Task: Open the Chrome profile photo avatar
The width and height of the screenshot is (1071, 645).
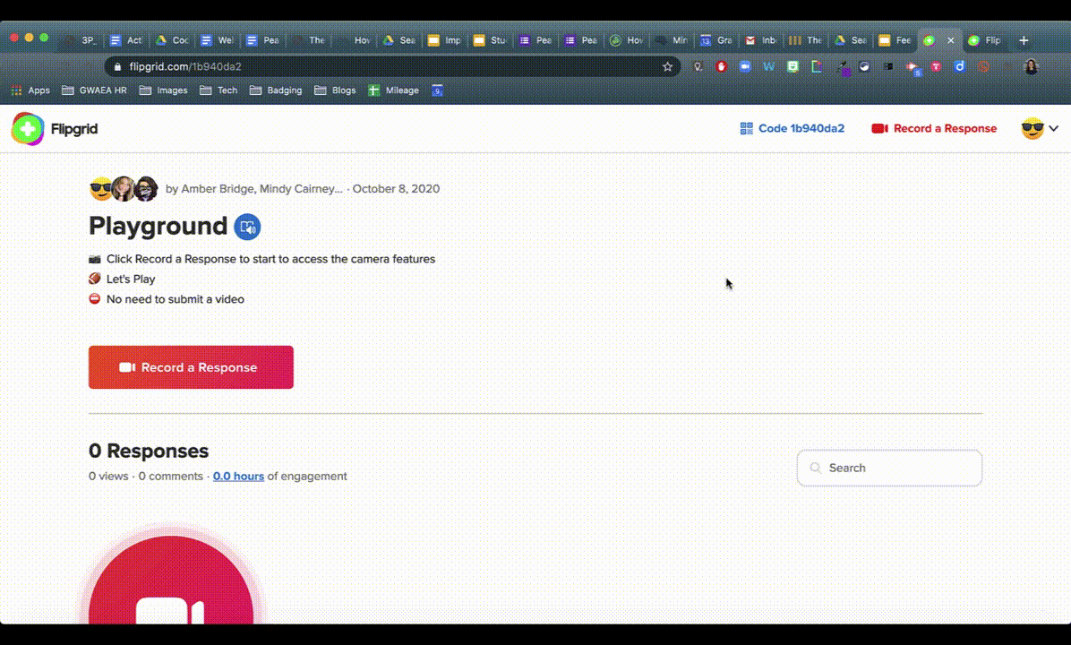Action: pyautogui.click(x=1032, y=66)
